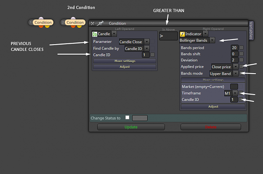Expand More settings under Left Operand
The height and width of the screenshot is (174, 263).
click(125, 61)
